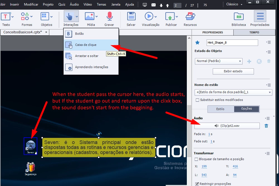Open the Formas shapes tool
Viewport: 279px width, 186px height.
[x=25, y=16]
